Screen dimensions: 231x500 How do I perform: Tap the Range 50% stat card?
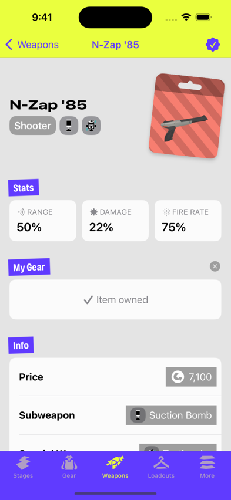(x=43, y=221)
